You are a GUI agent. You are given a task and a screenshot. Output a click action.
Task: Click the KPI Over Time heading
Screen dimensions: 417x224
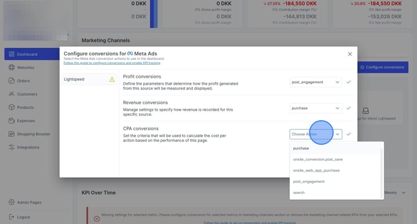click(98, 193)
